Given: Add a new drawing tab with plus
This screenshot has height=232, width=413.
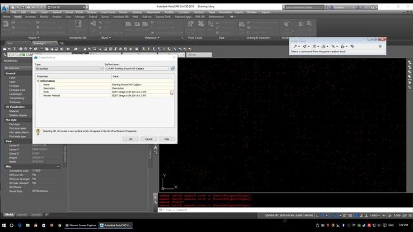Looking at the screenshot, I should tap(62, 43).
